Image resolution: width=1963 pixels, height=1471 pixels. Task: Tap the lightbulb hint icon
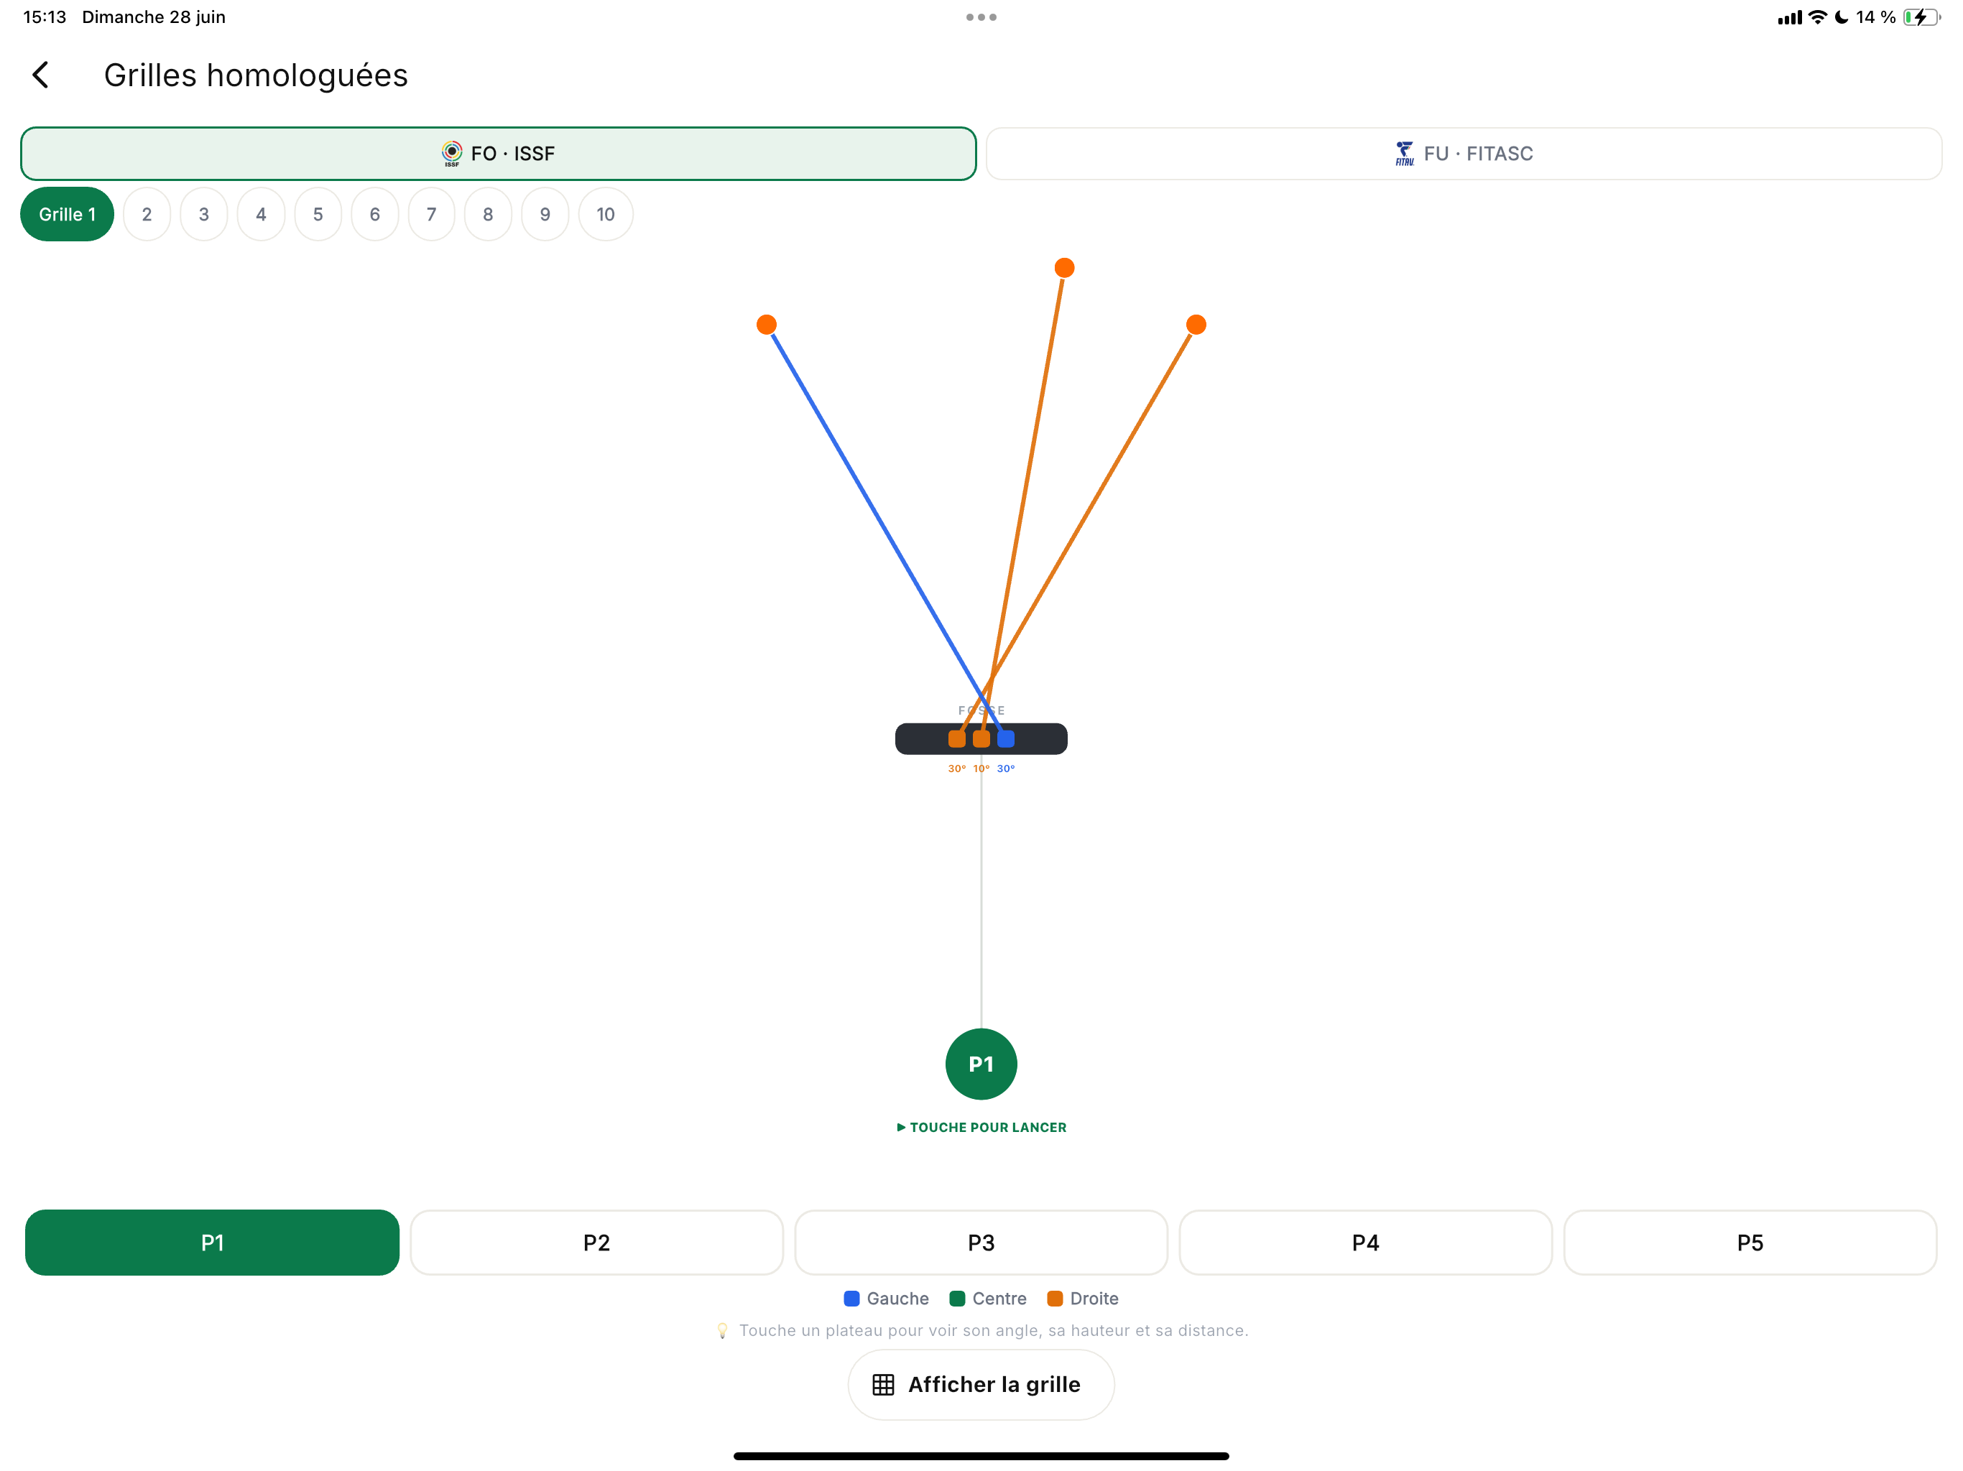click(722, 1331)
